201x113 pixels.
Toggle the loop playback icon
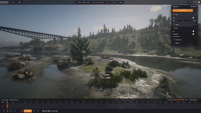11,111
